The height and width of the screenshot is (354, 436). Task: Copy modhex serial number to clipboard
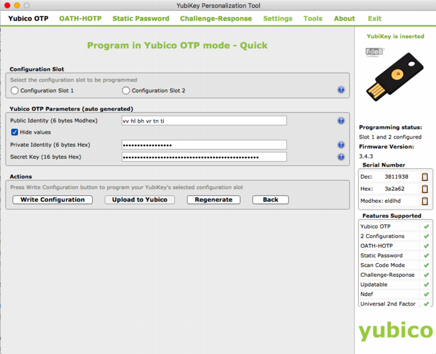(x=425, y=201)
